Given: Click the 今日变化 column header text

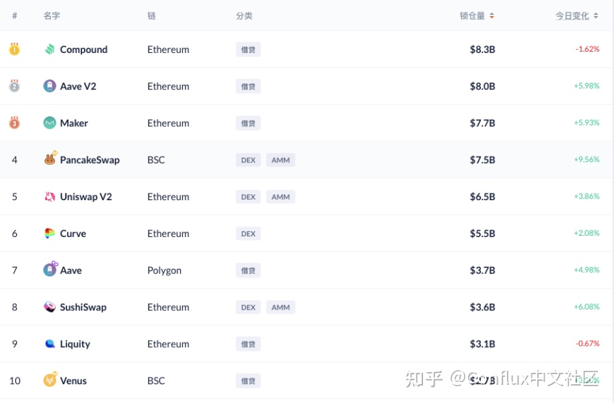Looking at the screenshot, I should click(x=572, y=16).
